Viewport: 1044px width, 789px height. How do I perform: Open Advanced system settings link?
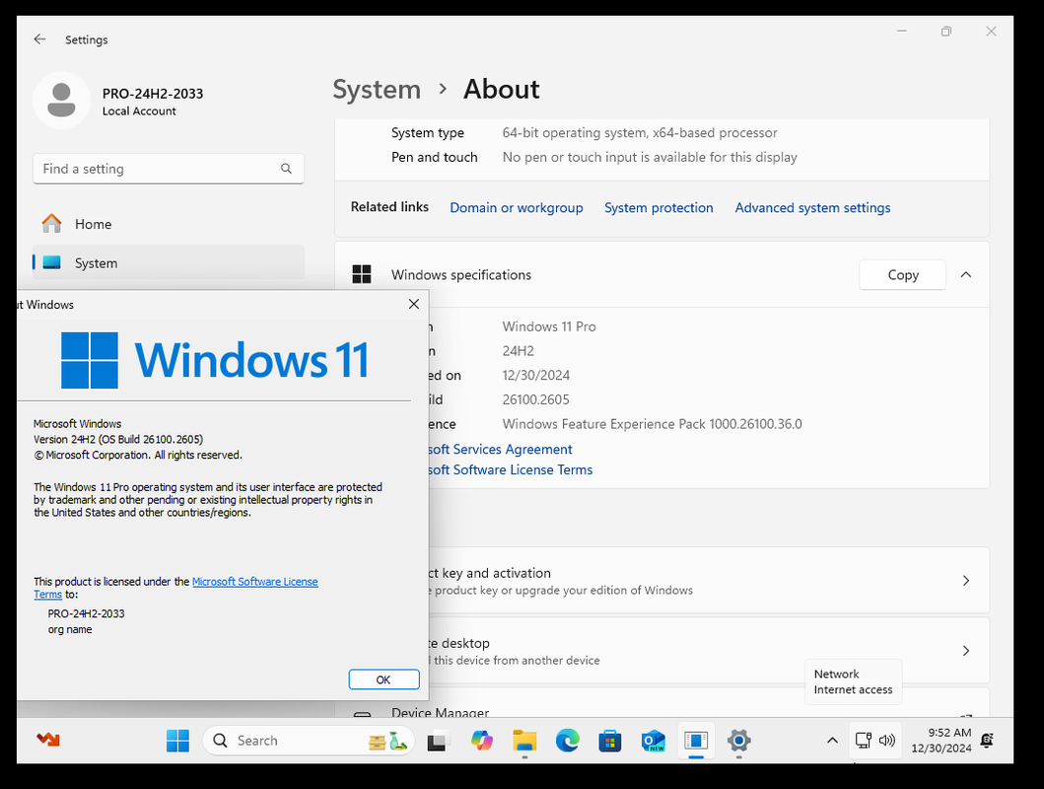pos(812,208)
